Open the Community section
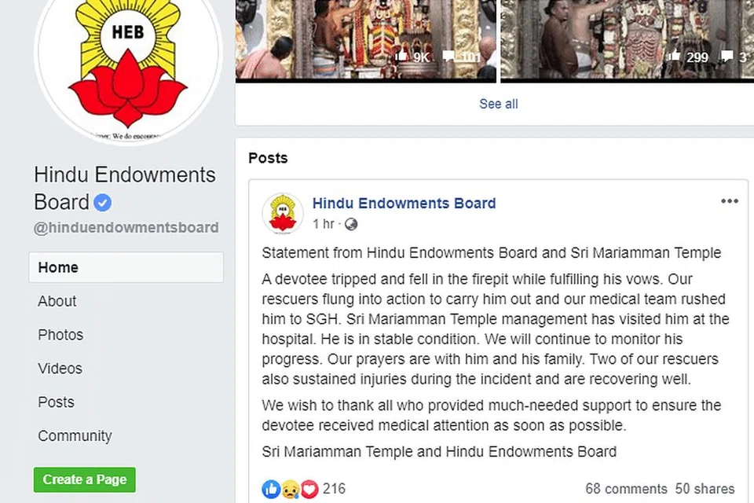Image resolution: width=754 pixels, height=503 pixels. point(75,436)
